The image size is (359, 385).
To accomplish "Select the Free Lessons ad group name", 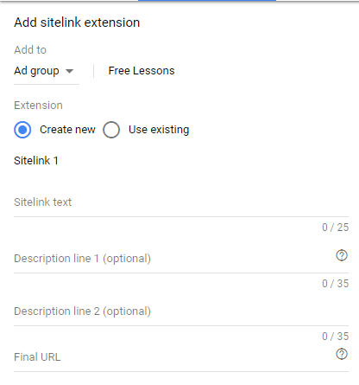I will pyautogui.click(x=142, y=71).
